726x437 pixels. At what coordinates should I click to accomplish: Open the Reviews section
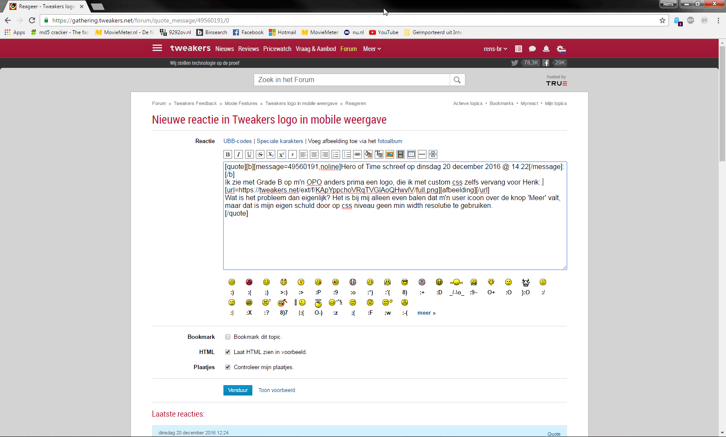pos(248,49)
